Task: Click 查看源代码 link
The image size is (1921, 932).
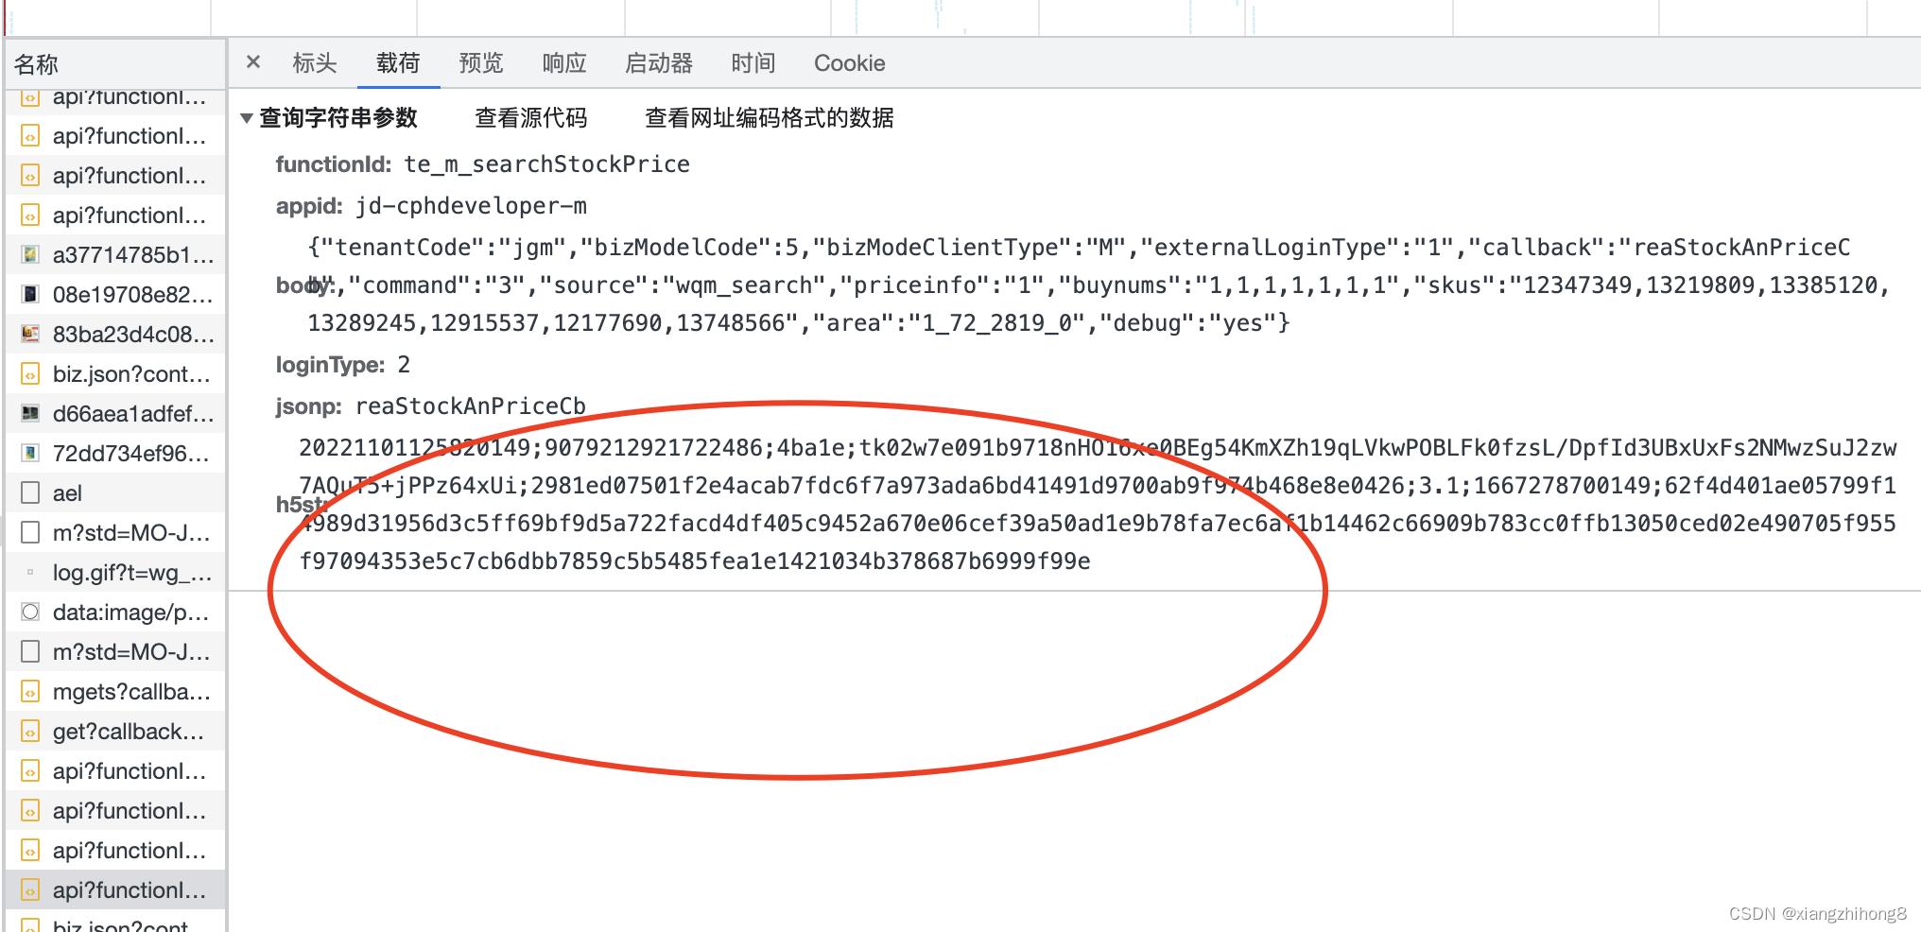Action: [530, 118]
